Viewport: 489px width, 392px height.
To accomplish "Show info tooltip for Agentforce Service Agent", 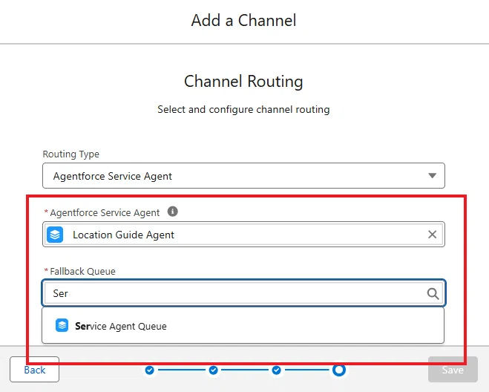I will pyautogui.click(x=172, y=212).
